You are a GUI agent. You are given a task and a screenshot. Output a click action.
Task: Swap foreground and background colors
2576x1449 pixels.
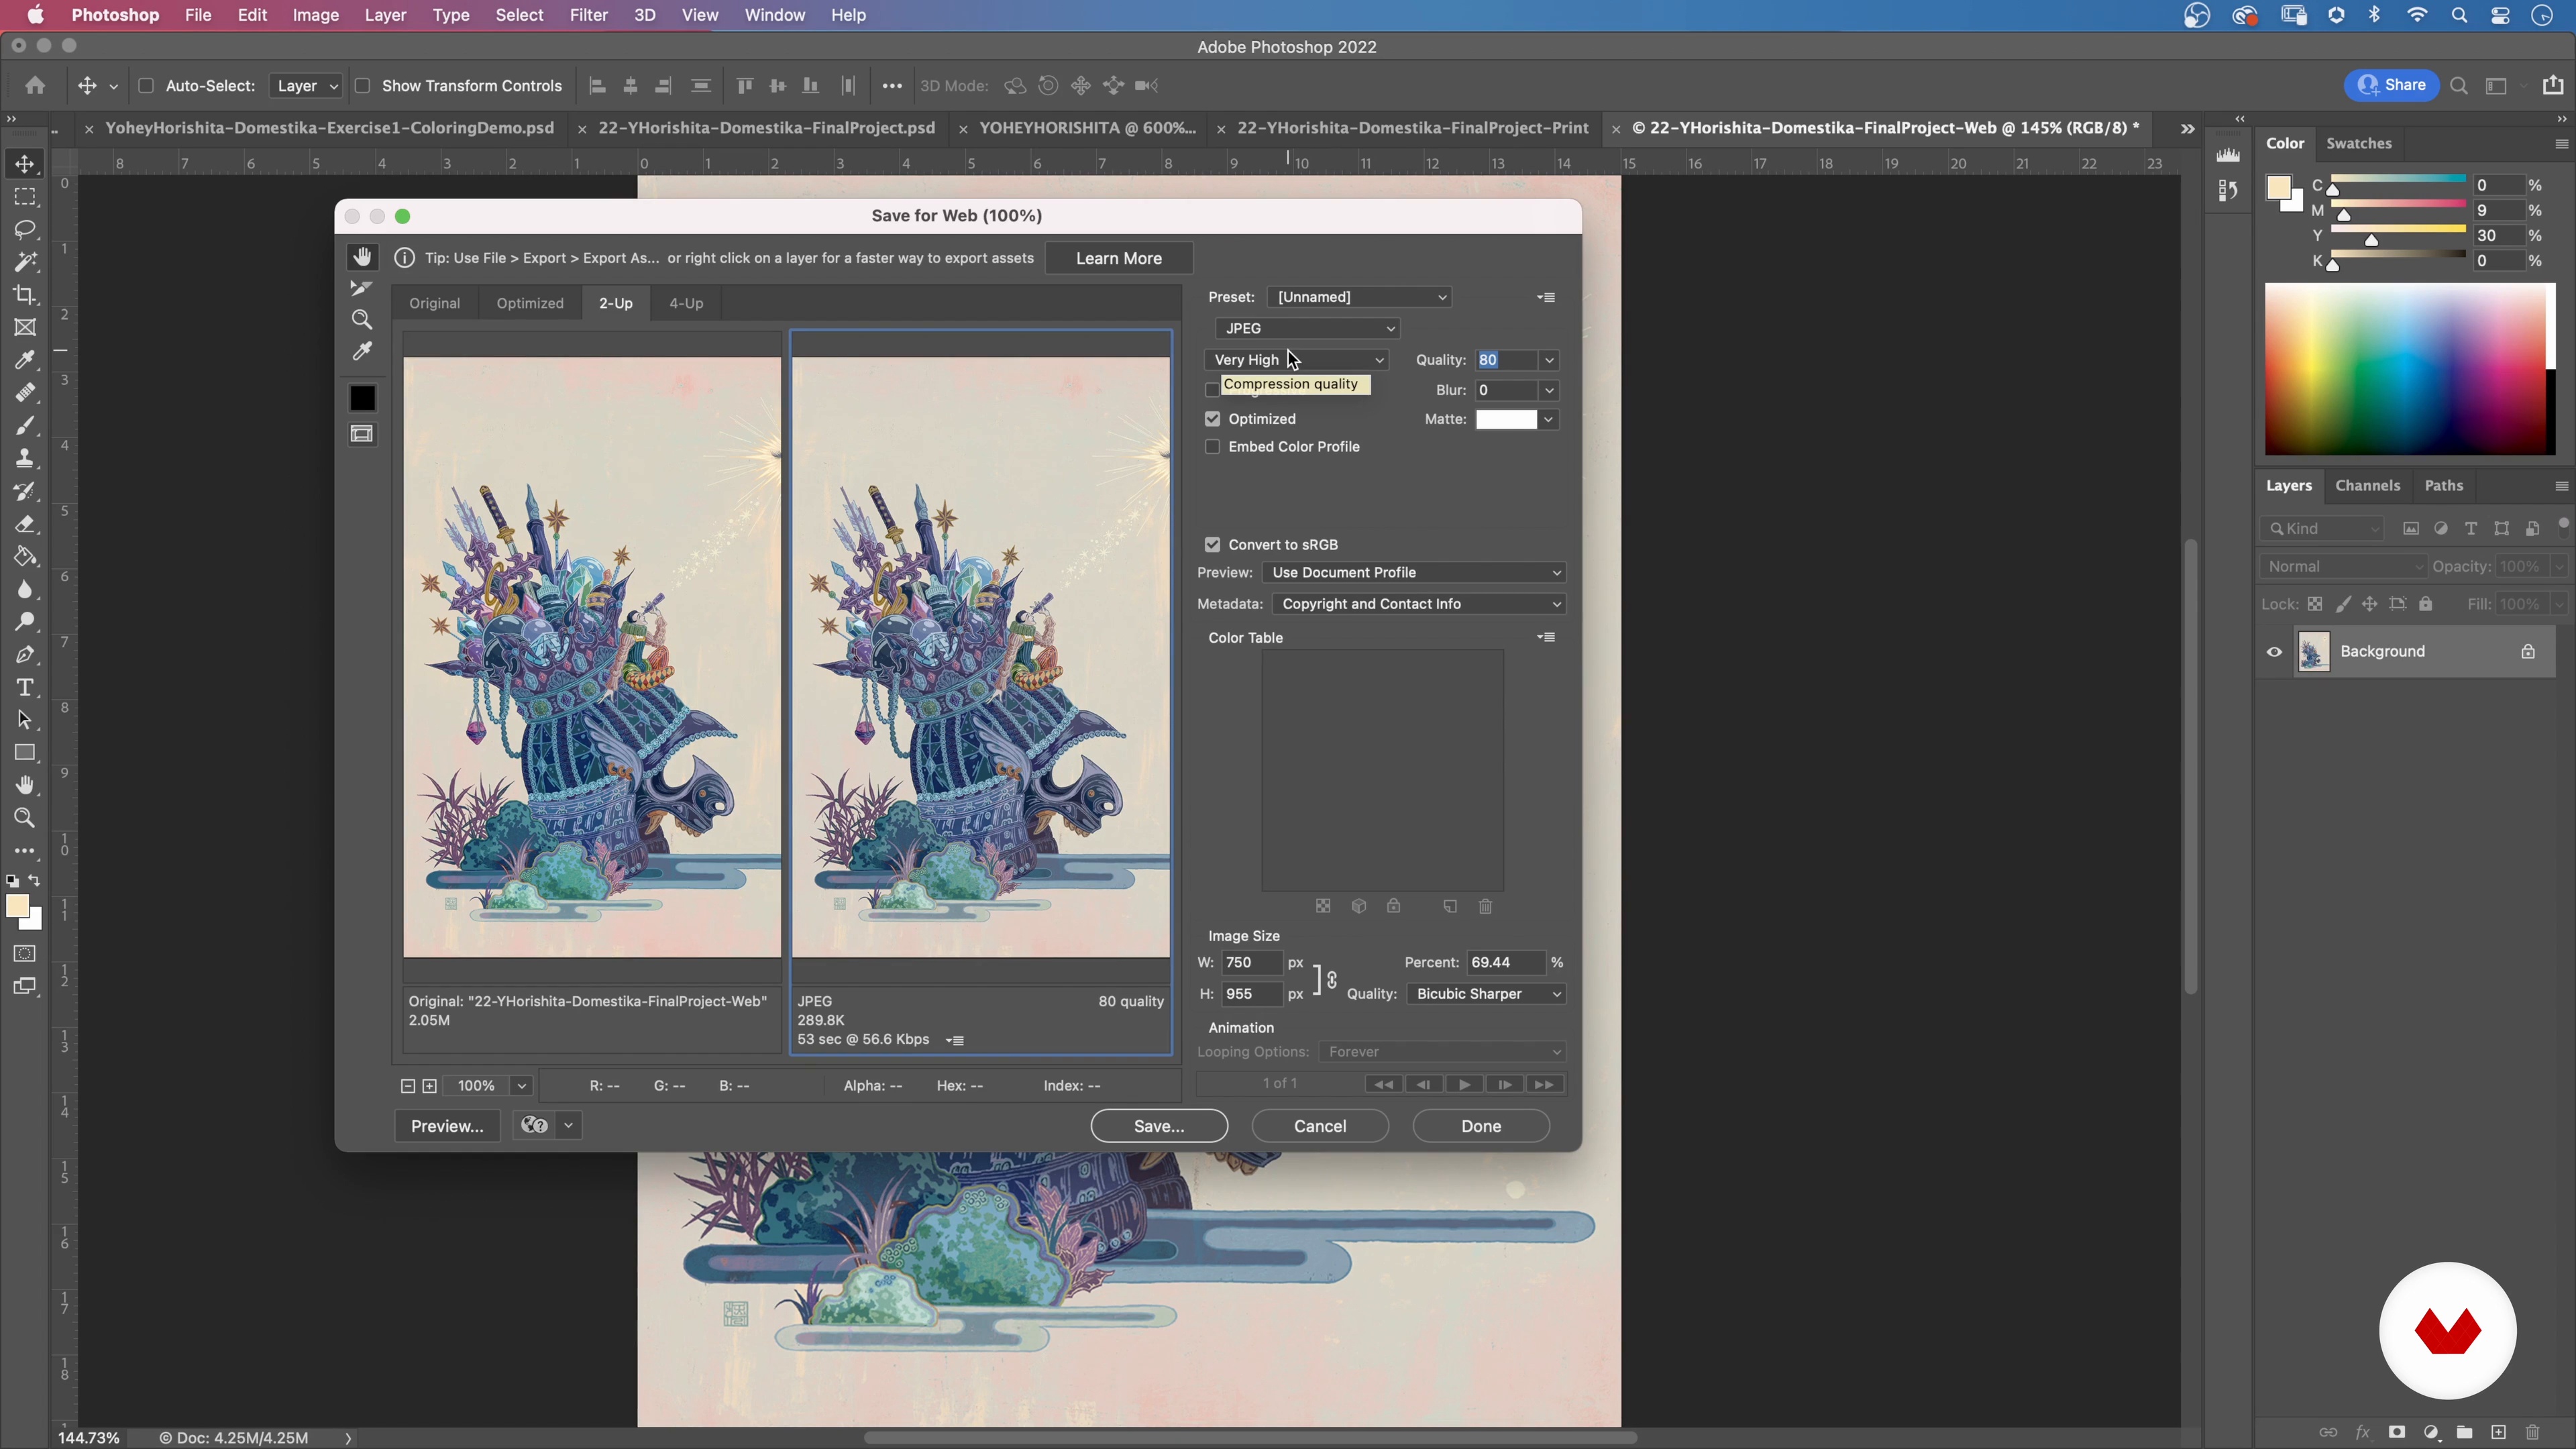point(35,881)
